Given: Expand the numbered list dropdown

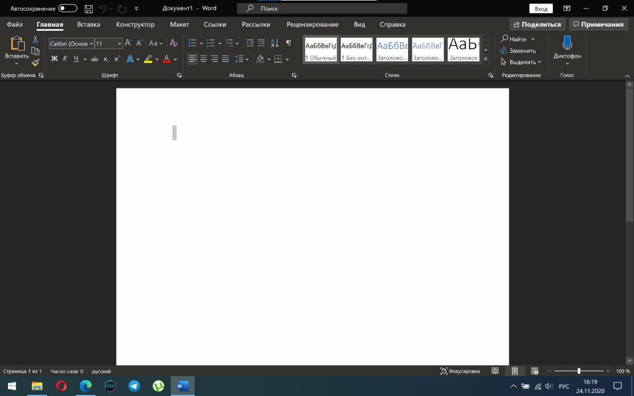Looking at the screenshot, I should tap(220, 43).
